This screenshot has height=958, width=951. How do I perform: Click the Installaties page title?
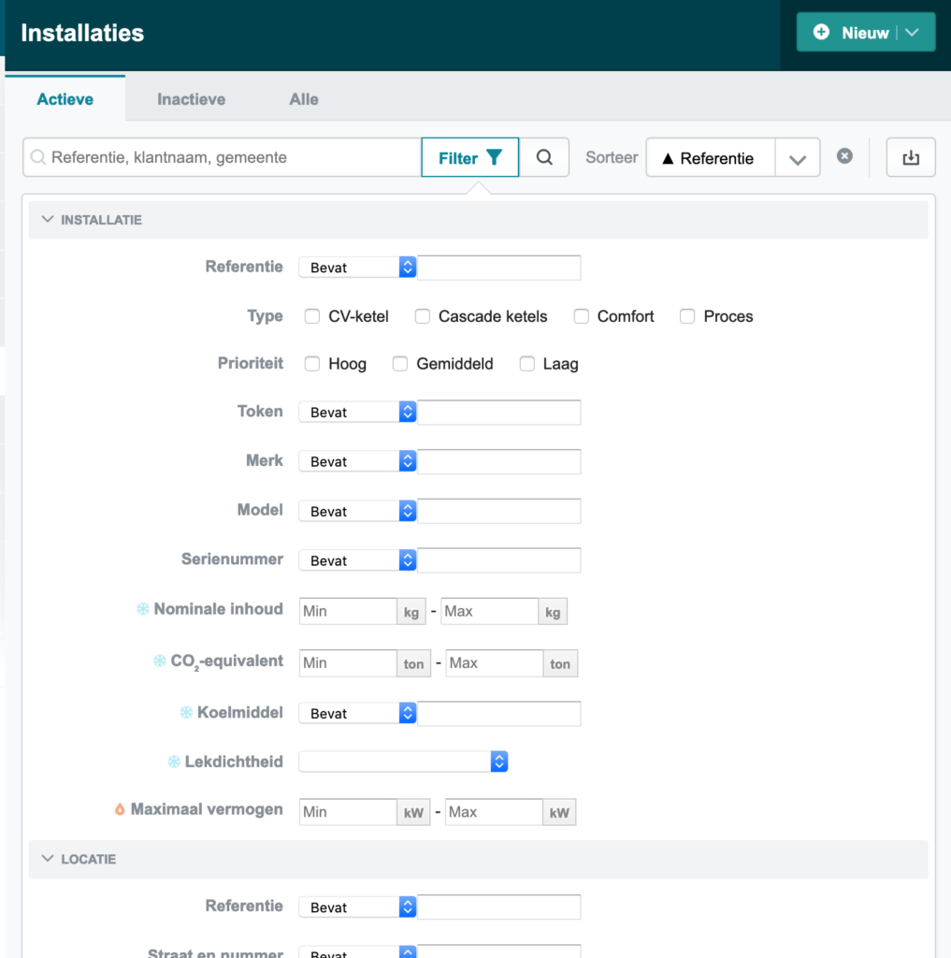point(82,33)
